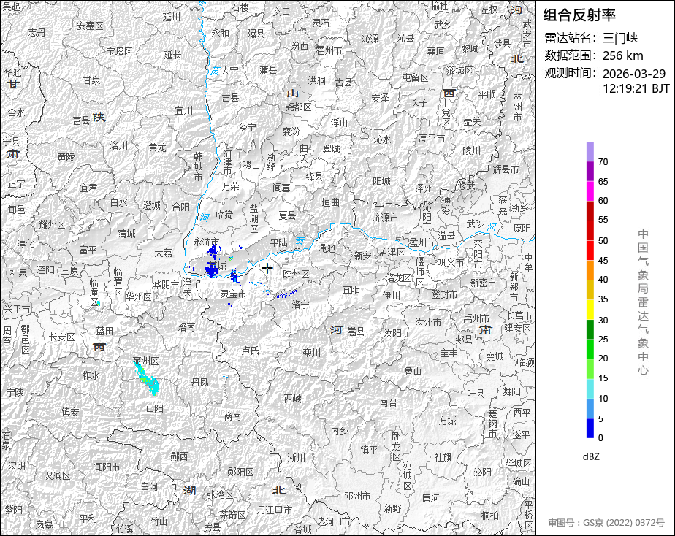This screenshot has height=536, width=675.
Task: Click the station name value 三门峡
Action: (x=620, y=38)
